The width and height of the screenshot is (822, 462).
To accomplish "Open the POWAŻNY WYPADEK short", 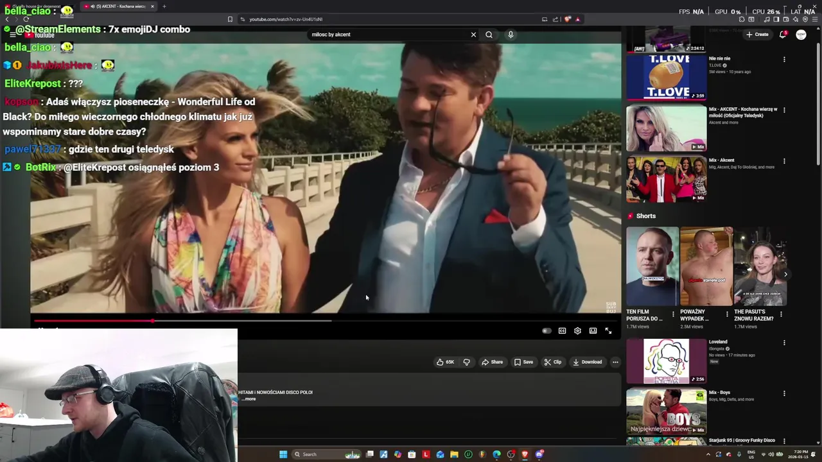I will click(x=706, y=266).
